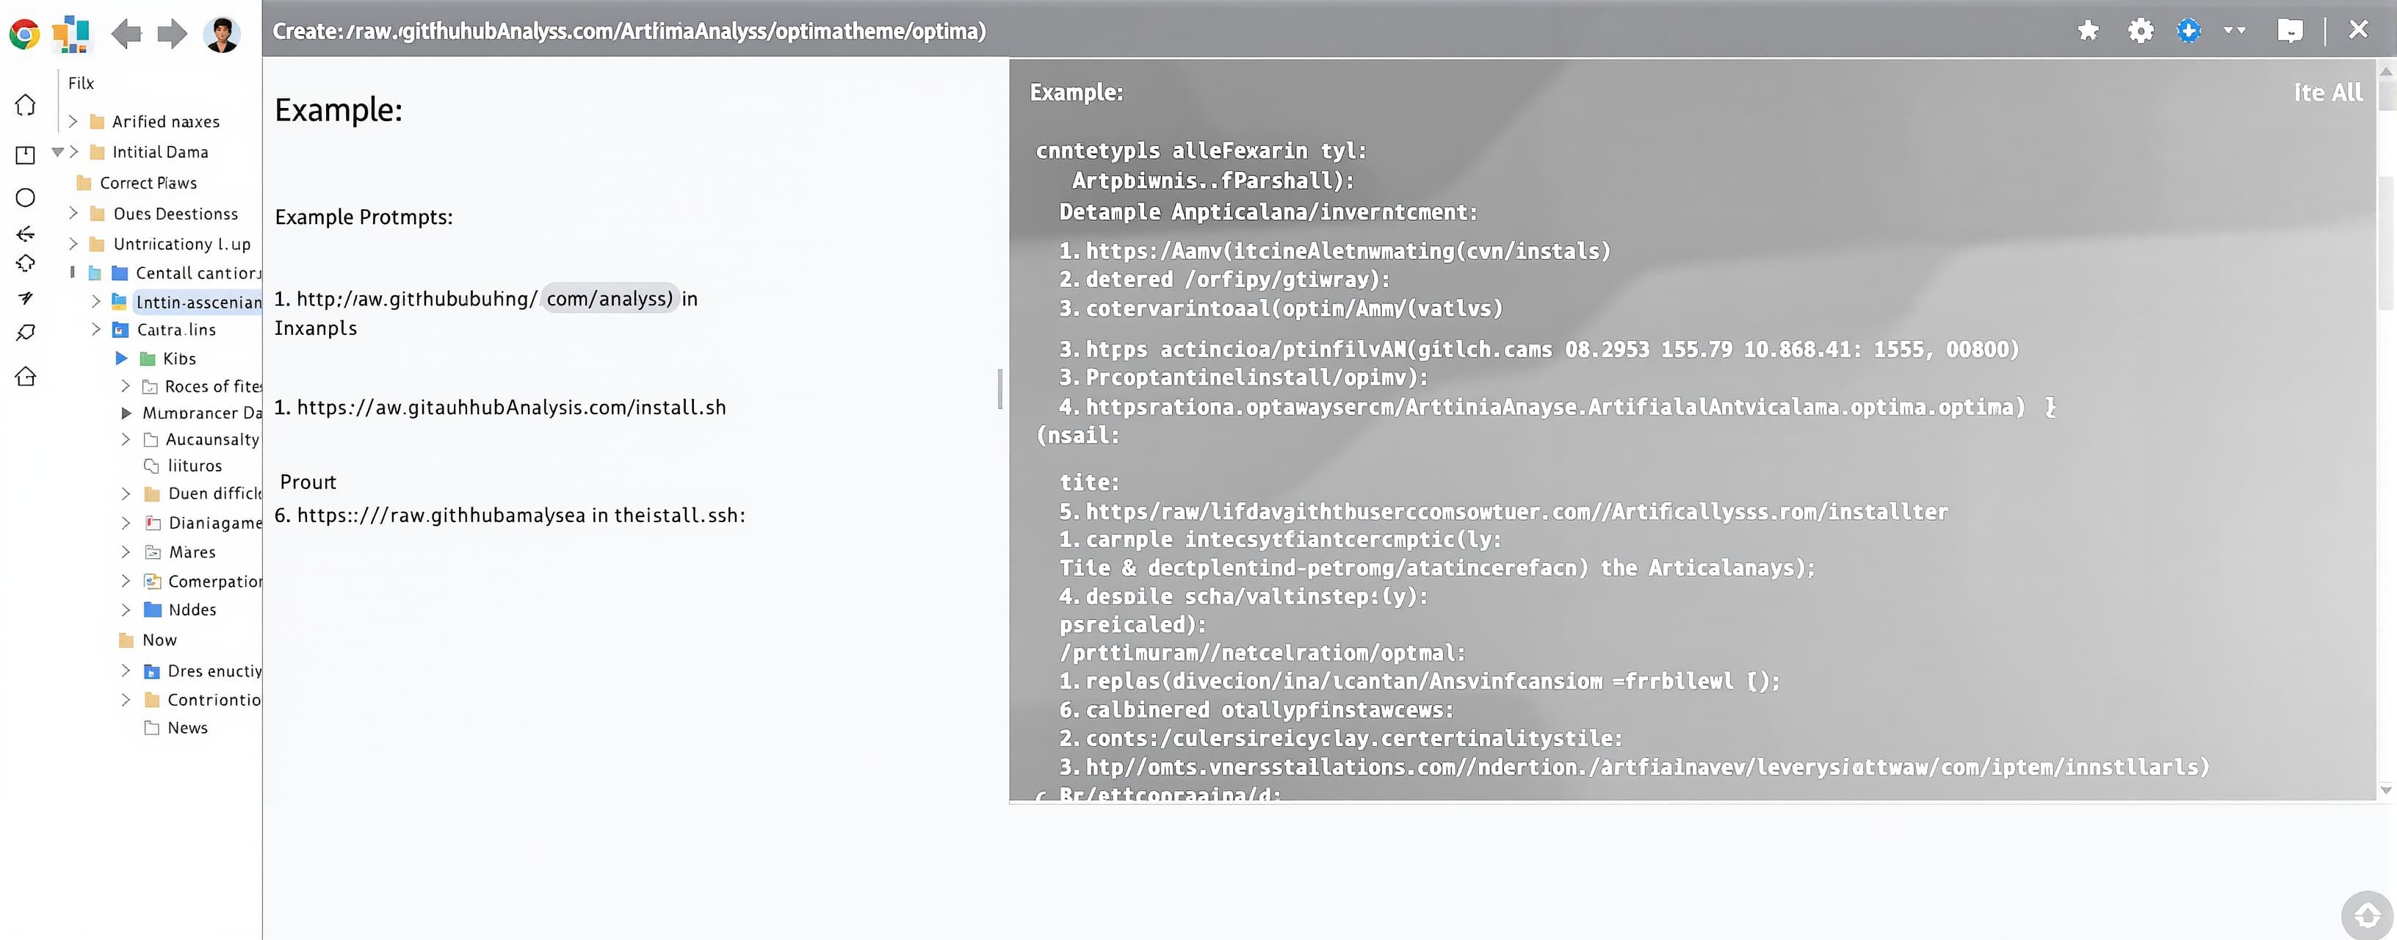Expand the Oues Deestionss folder
The image size is (2397, 940).
pos(73,213)
